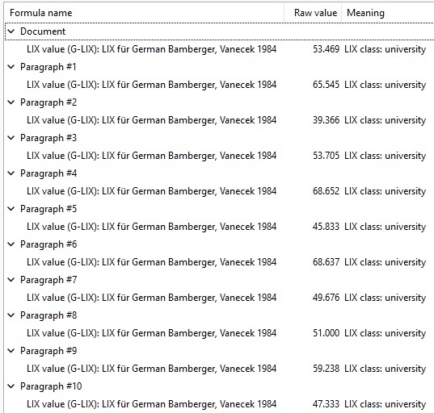Collapse Paragraph #2 chevron

point(11,102)
